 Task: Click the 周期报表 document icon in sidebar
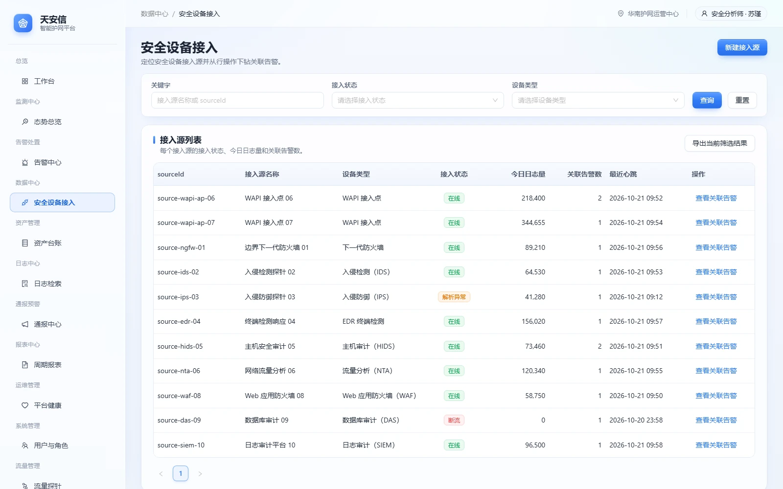tap(25, 365)
